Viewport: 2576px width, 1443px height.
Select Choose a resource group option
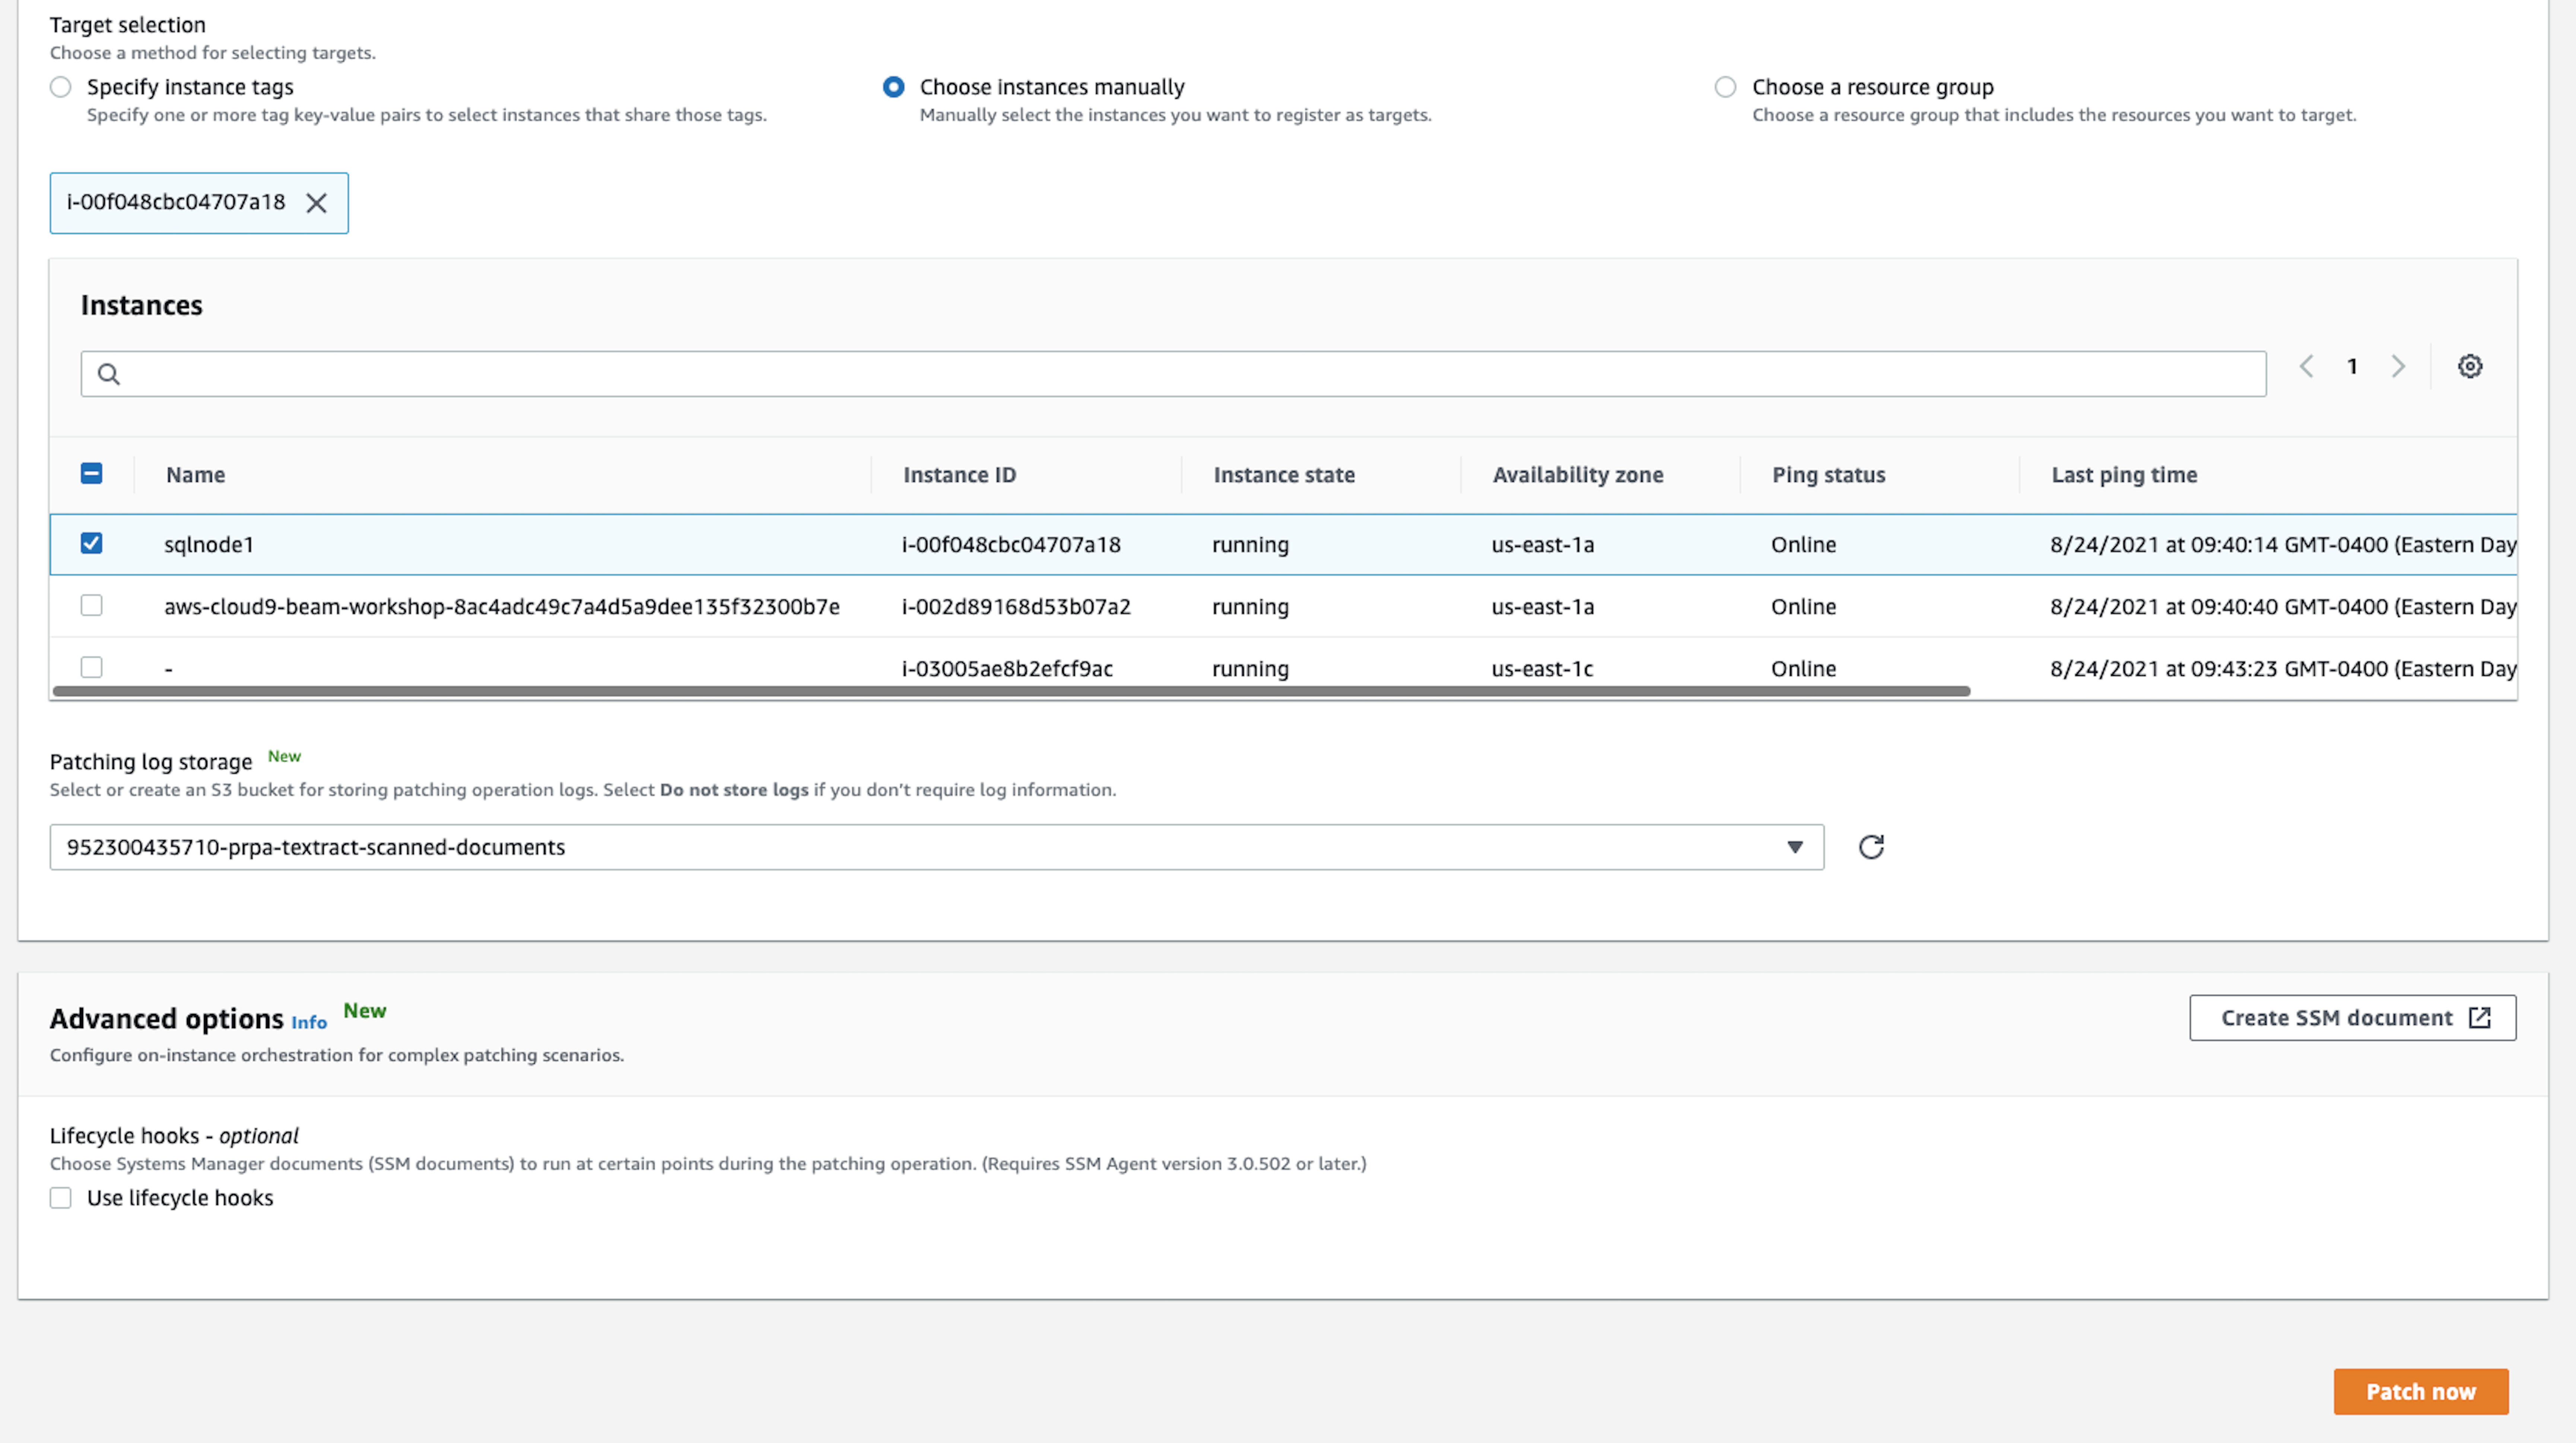point(1725,87)
